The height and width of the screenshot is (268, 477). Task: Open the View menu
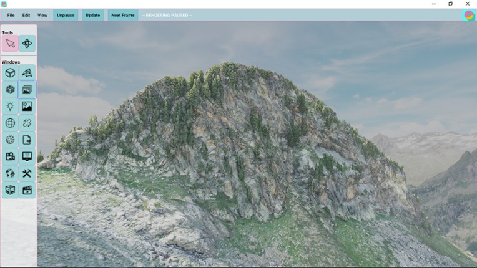tap(42, 15)
